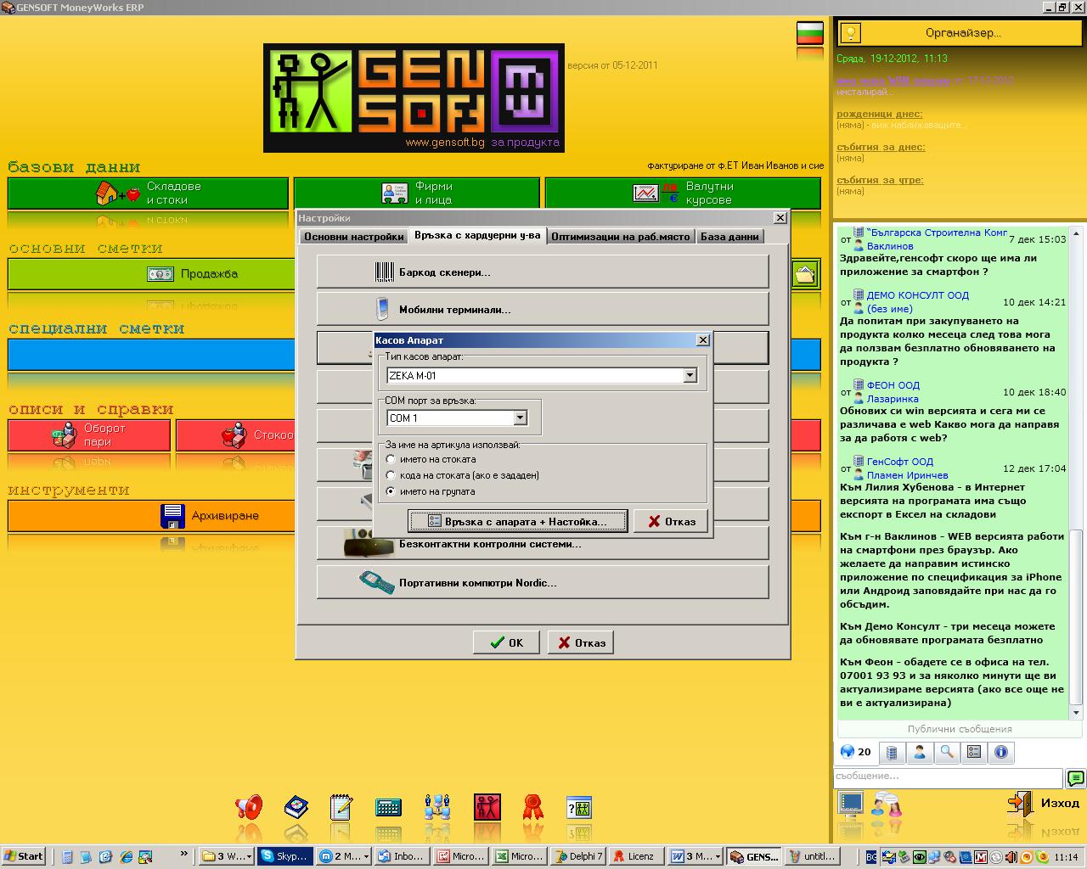Switch to Оптимизации на раб.място tab
Viewport: 1087px width, 869px height.
coord(621,237)
